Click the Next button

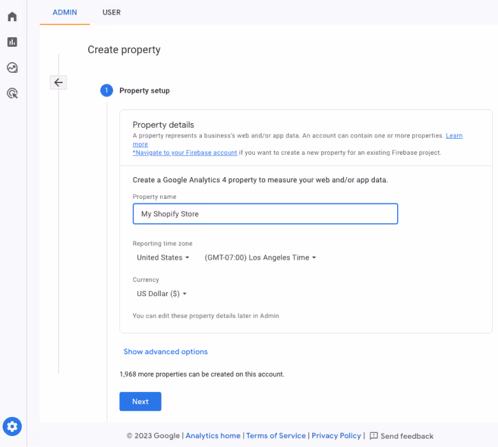click(x=140, y=402)
